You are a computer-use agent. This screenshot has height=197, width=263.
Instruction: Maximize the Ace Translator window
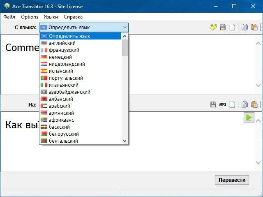(x=234, y=7)
